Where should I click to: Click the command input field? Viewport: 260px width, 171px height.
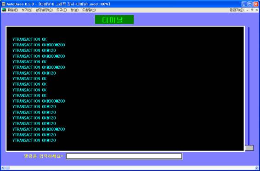tap(124, 156)
